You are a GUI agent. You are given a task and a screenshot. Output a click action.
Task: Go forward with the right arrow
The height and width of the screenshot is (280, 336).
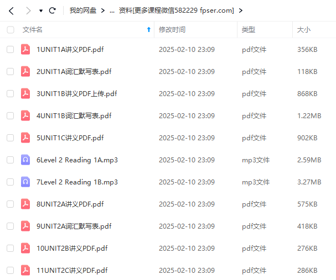[28, 10]
